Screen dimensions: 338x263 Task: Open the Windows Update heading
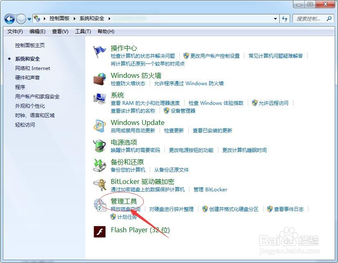coord(137,122)
